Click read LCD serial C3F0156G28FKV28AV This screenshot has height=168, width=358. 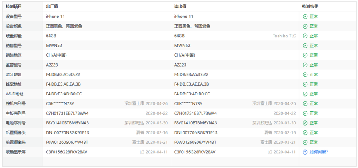click(195, 152)
